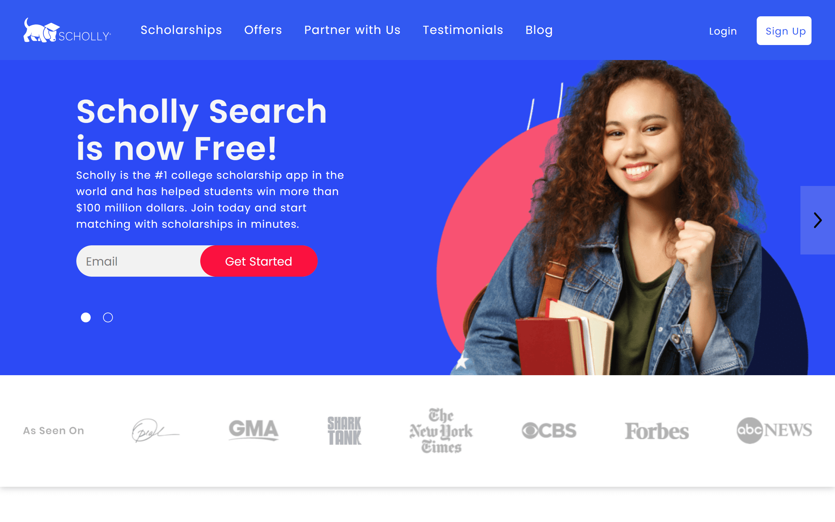835x522 pixels.
Task: Open the Offers menu item
Action: (x=263, y=30)
